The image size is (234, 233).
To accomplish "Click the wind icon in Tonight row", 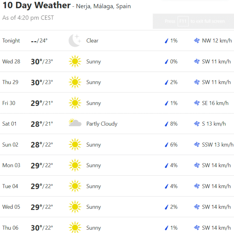I will [197, 41].
